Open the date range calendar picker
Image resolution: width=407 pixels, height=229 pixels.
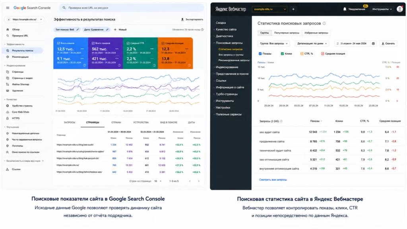pos(373,44)
